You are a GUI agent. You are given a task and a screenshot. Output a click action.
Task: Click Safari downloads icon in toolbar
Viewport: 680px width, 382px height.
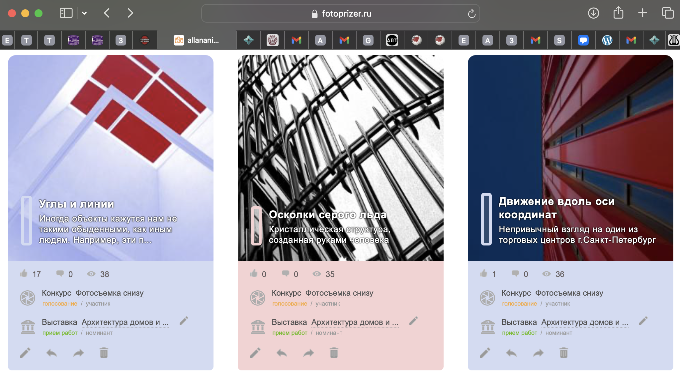coord(593,13)
